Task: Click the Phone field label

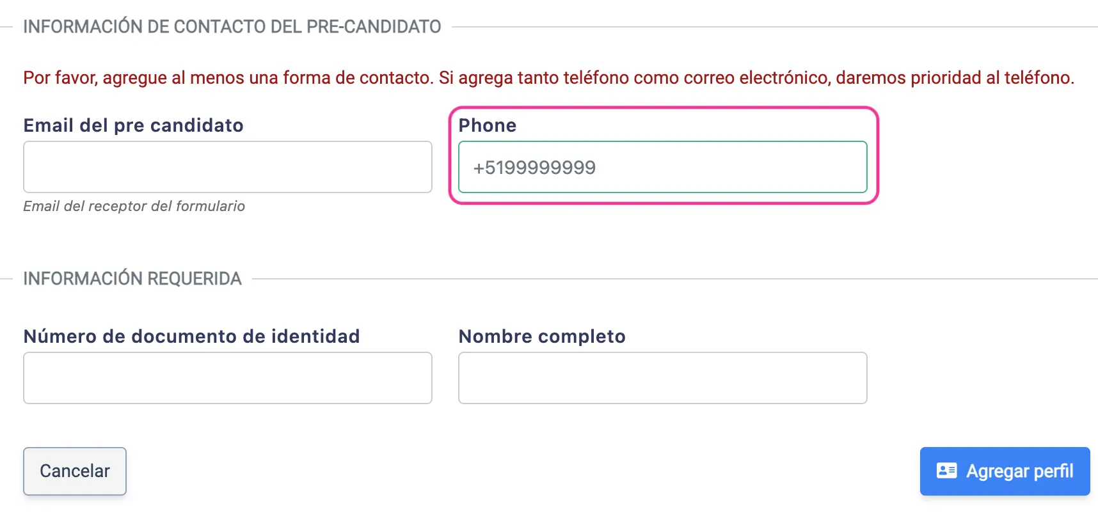Action: coord(487,125)
